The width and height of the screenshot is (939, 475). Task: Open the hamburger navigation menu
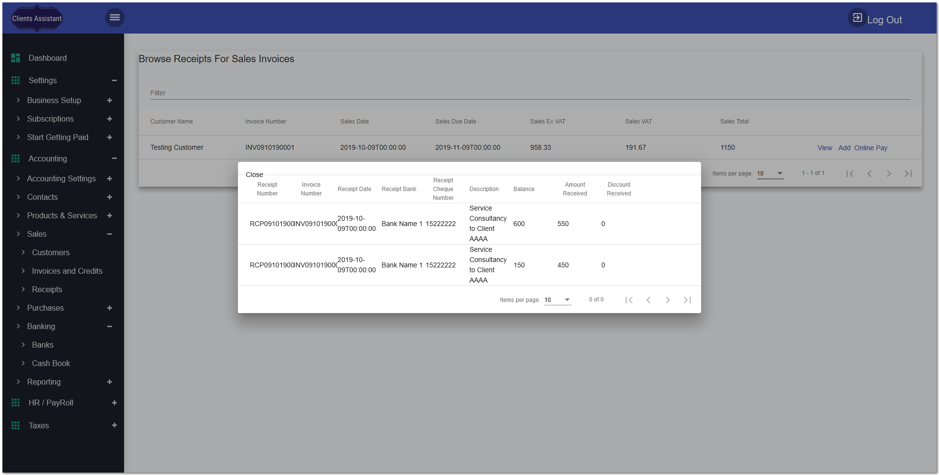[x=115, y=17]
